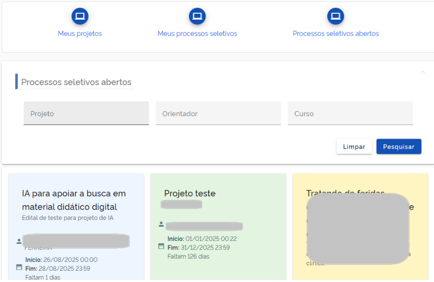Collapse the search panel via the top-right chevron
Screen dimensions: 434x282
click(423, 71)
